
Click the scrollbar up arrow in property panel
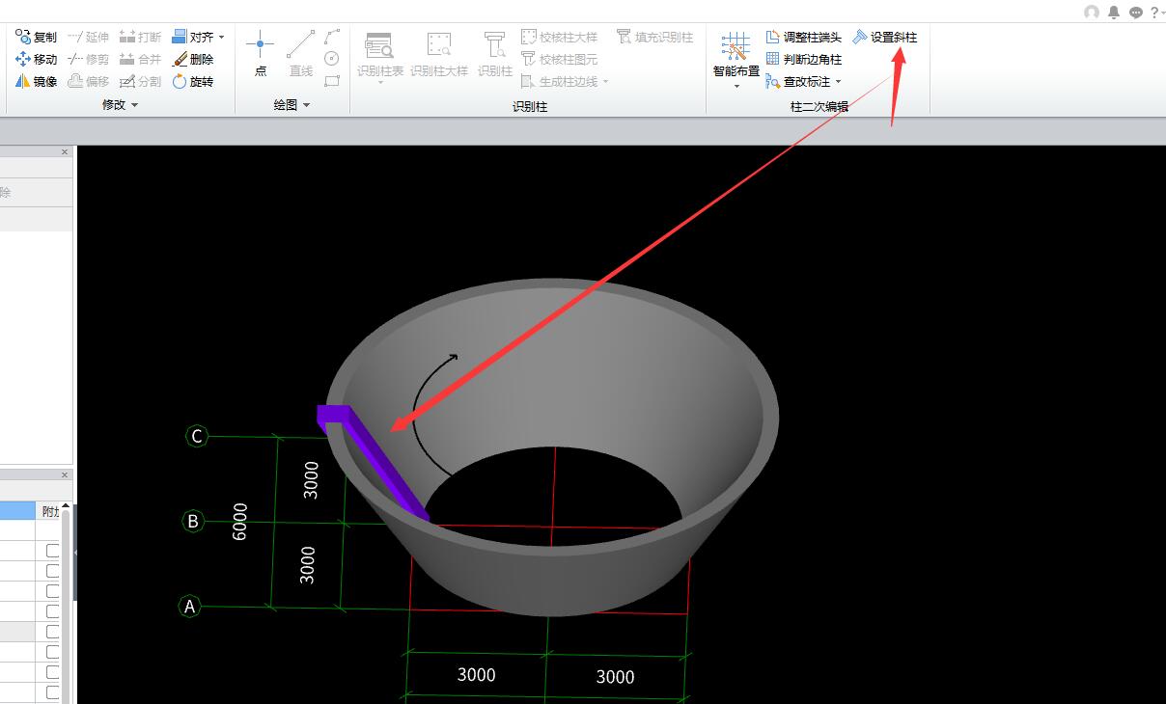coord(67,506)
